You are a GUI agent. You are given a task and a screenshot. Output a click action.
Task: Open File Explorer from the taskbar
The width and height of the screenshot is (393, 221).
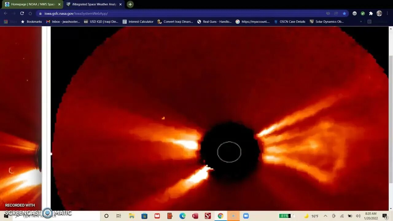[131, 216]
